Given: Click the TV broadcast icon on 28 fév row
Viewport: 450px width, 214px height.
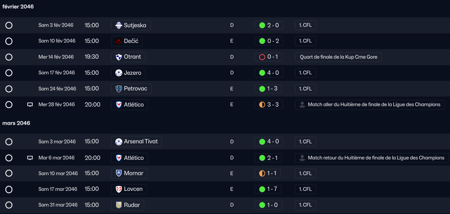Looking at the screenshot, I should 30,105.
